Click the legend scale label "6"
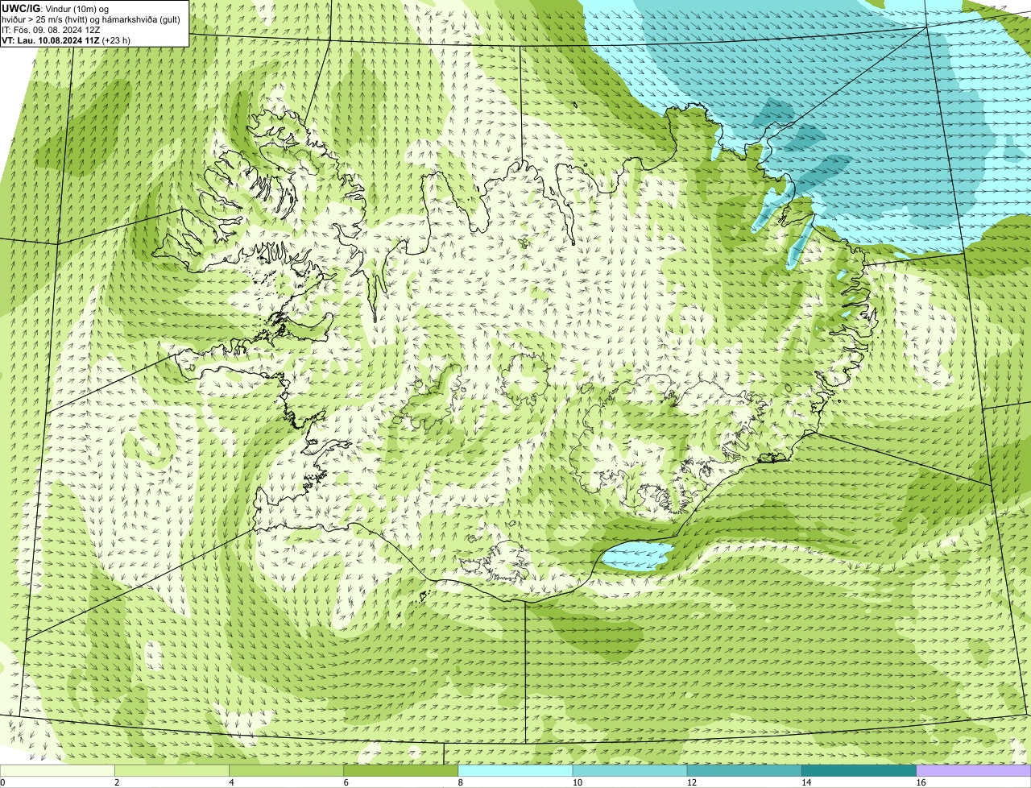The height and width of the screenshot is (788, 1031). (x=346, y=782)
